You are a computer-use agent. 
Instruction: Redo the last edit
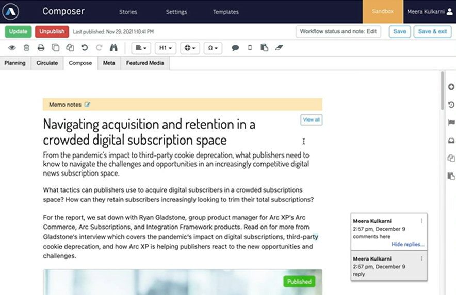point(99,48)
